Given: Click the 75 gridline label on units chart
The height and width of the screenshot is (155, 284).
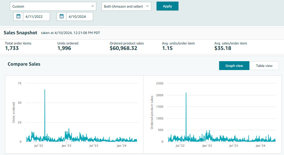Looking at the screenshot, I should 20,84.
